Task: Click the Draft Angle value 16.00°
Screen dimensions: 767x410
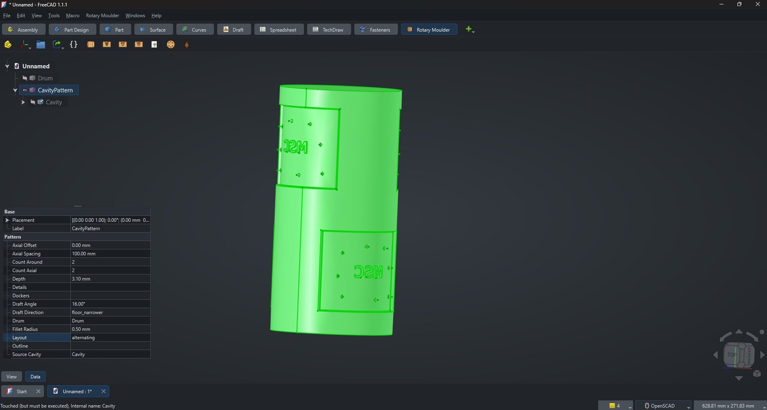Action: pyautogui.click(x=110, y=304)
